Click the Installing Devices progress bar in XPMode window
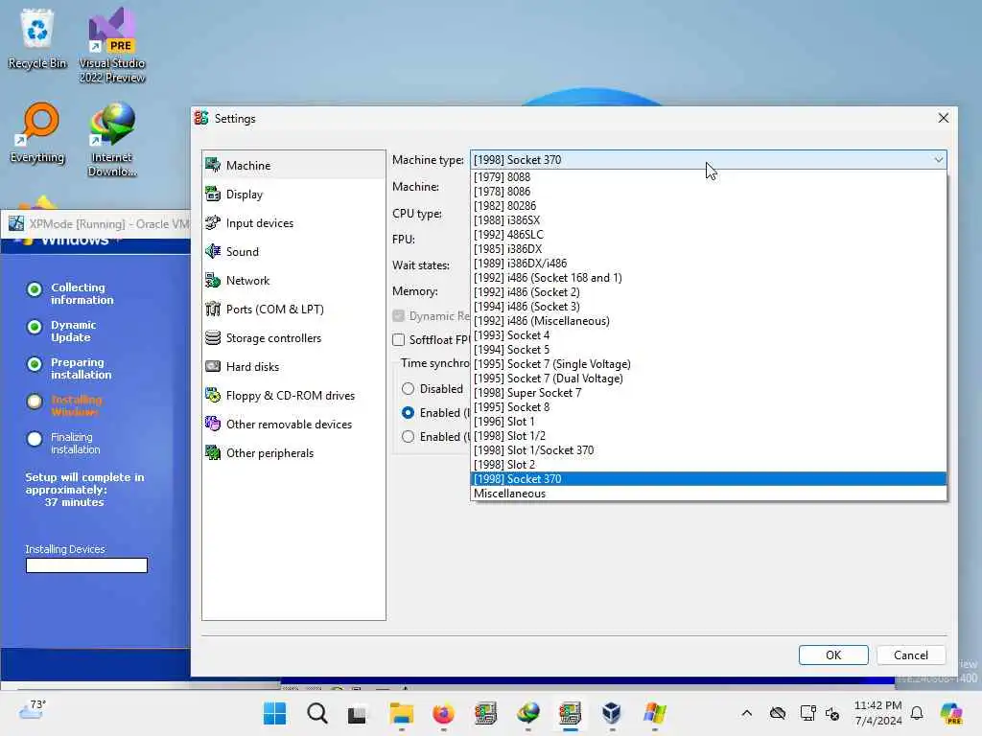 (86, 565)
